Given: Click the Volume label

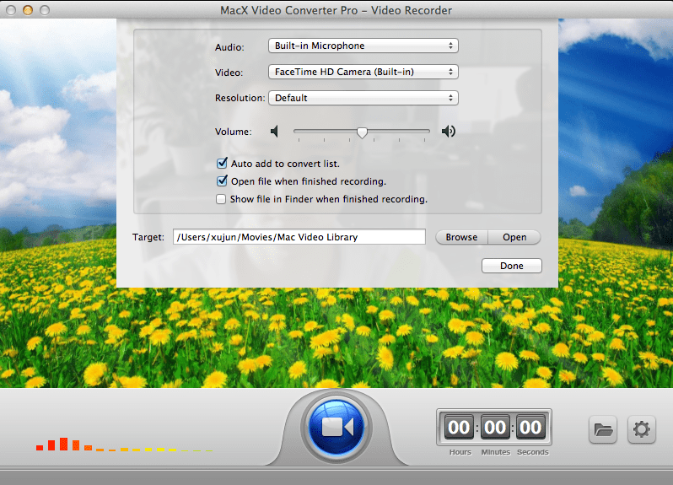Looking at the screenshot, I should (233, 132).
